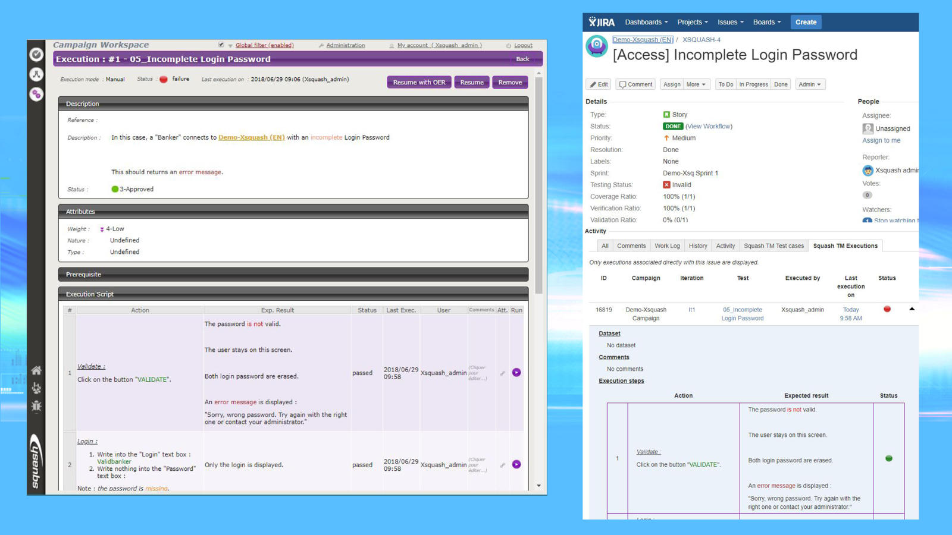
Task: Click the orange Medium priority arrow
Action: click(666, 138)
